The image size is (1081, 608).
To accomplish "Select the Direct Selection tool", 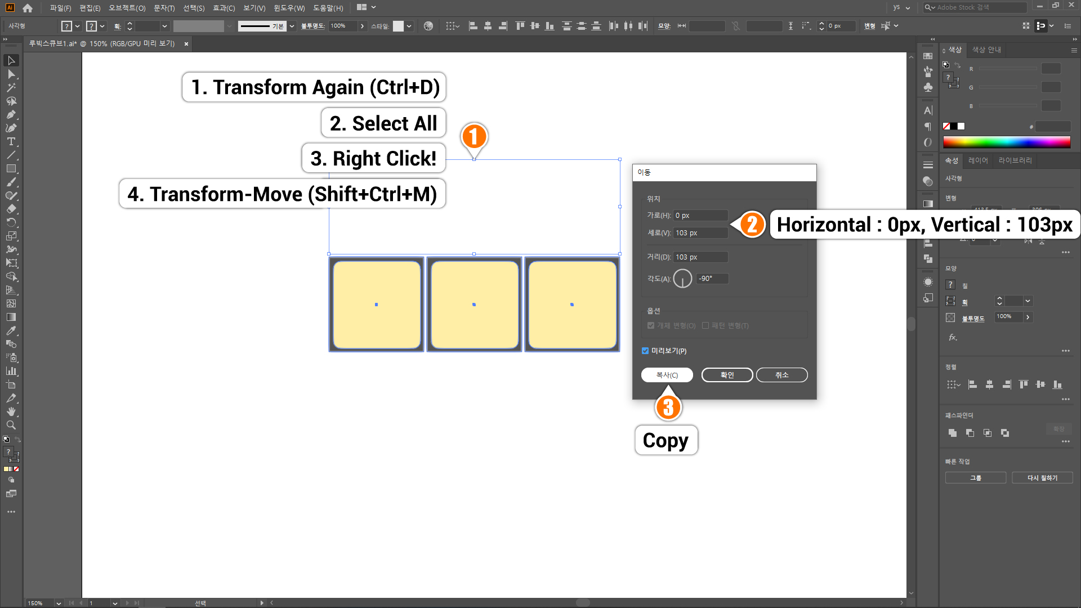I will [x=11, y=74].
